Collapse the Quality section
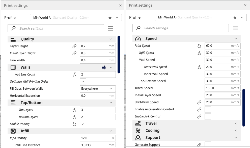This screenshot has height=148, width=250. [111, 39]
